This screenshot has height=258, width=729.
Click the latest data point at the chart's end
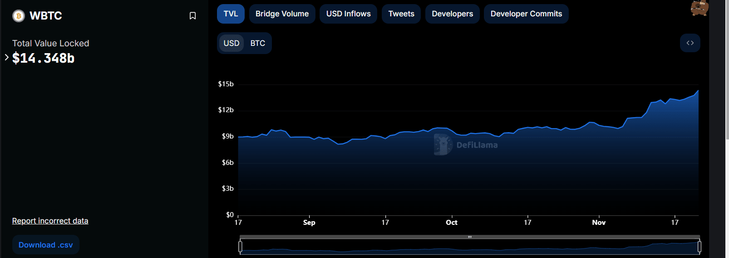[698, 91]
